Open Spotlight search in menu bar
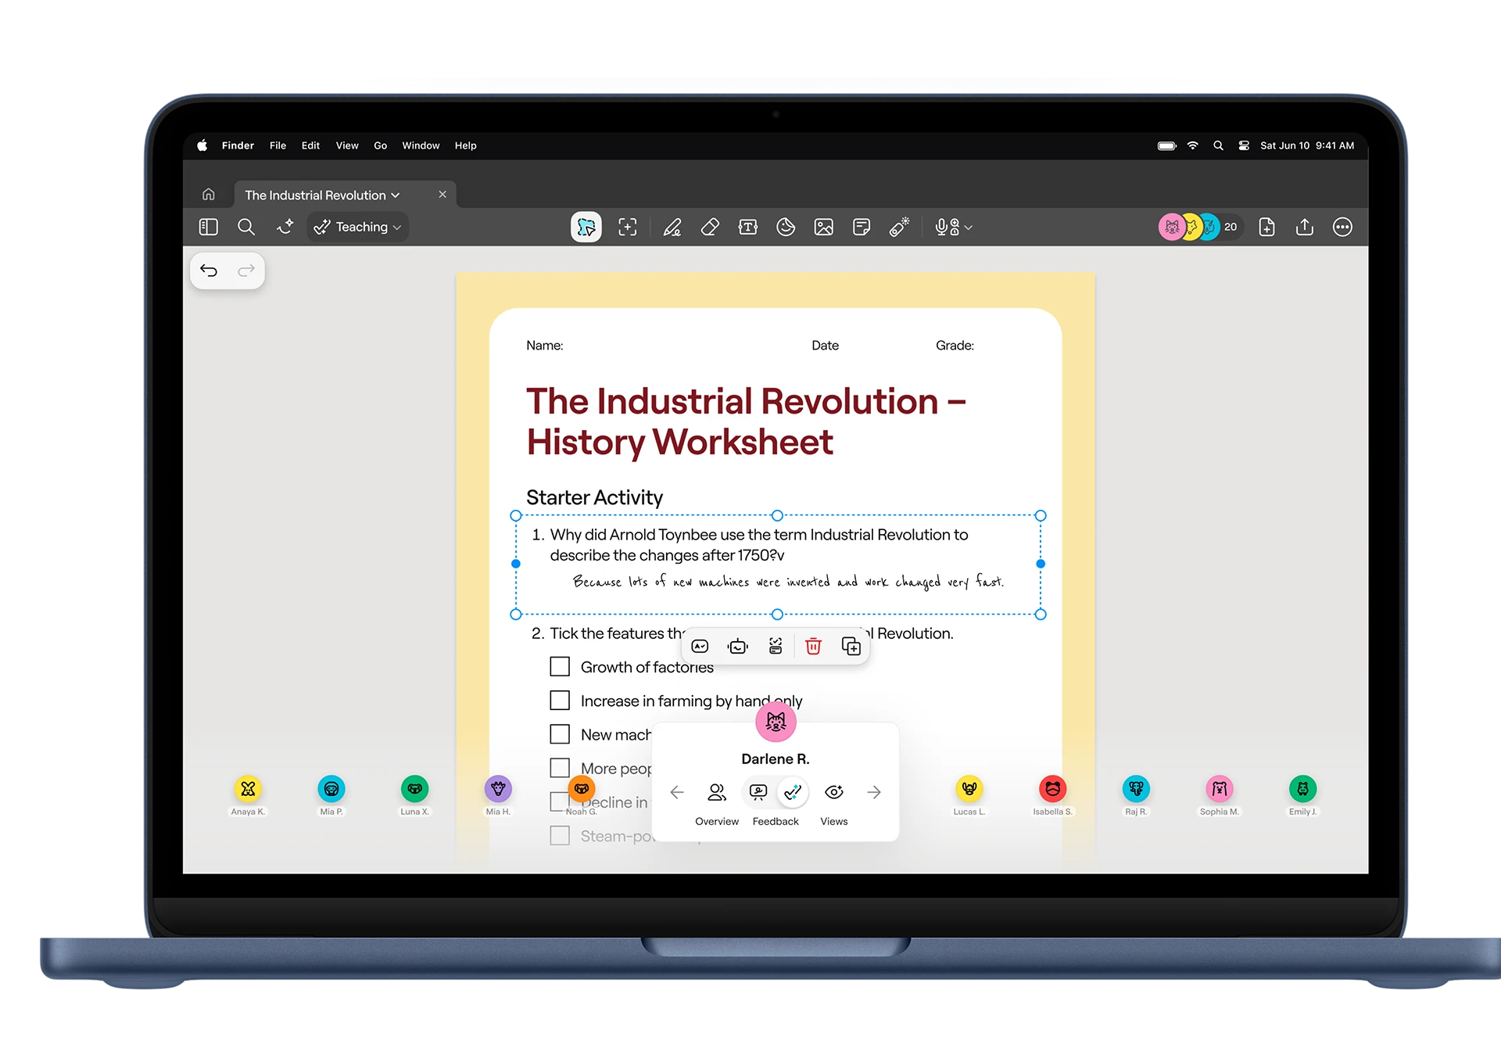This screenshot has width=1501, height=1061. [1218, 145]
